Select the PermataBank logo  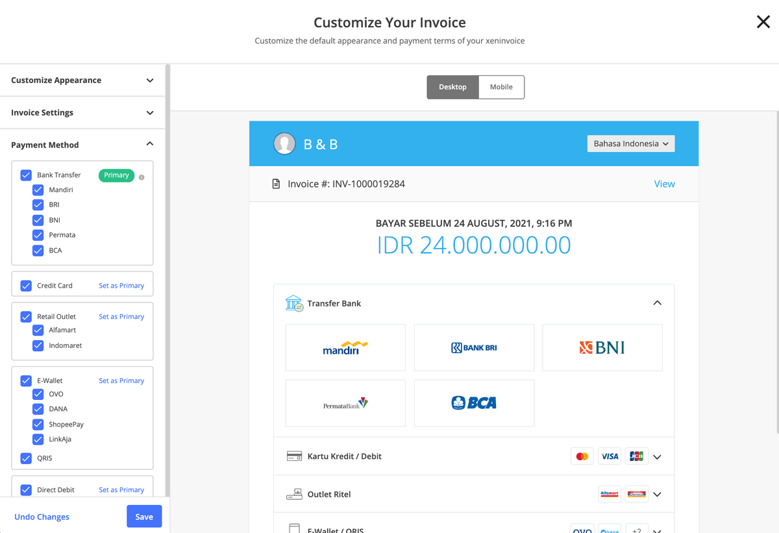coord(345,403)
